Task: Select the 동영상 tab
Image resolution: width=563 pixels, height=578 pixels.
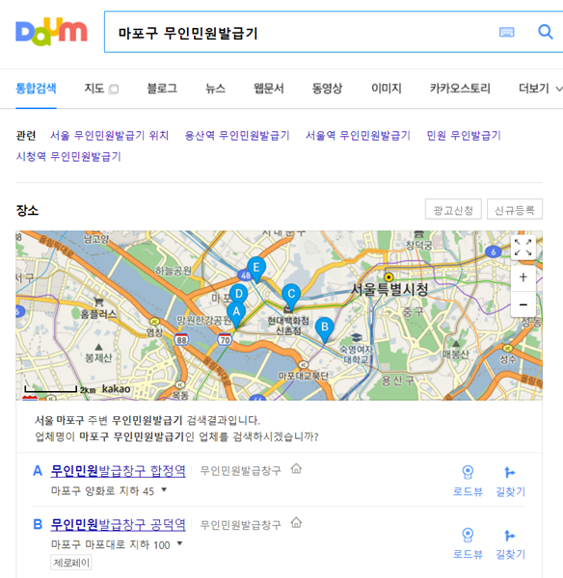Action: (x=327, y=89)
